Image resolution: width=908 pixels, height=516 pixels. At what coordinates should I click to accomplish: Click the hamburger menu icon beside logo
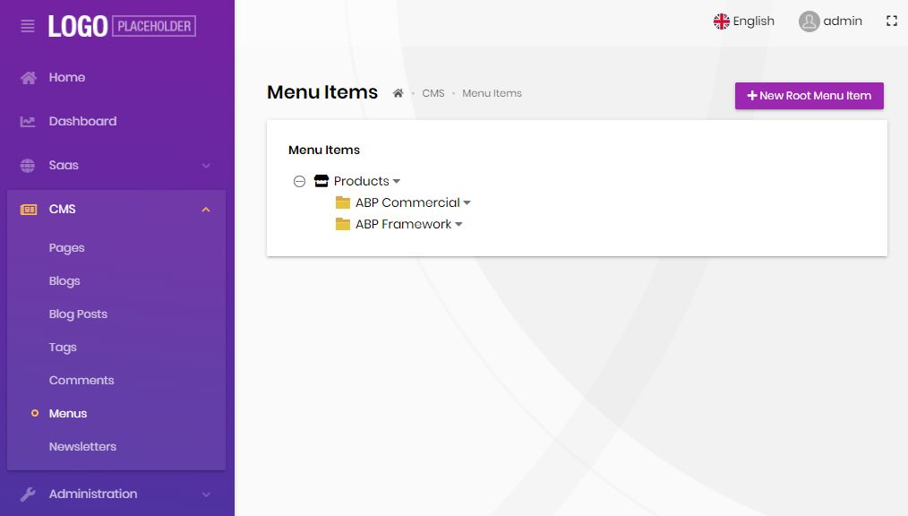(28, 26)
